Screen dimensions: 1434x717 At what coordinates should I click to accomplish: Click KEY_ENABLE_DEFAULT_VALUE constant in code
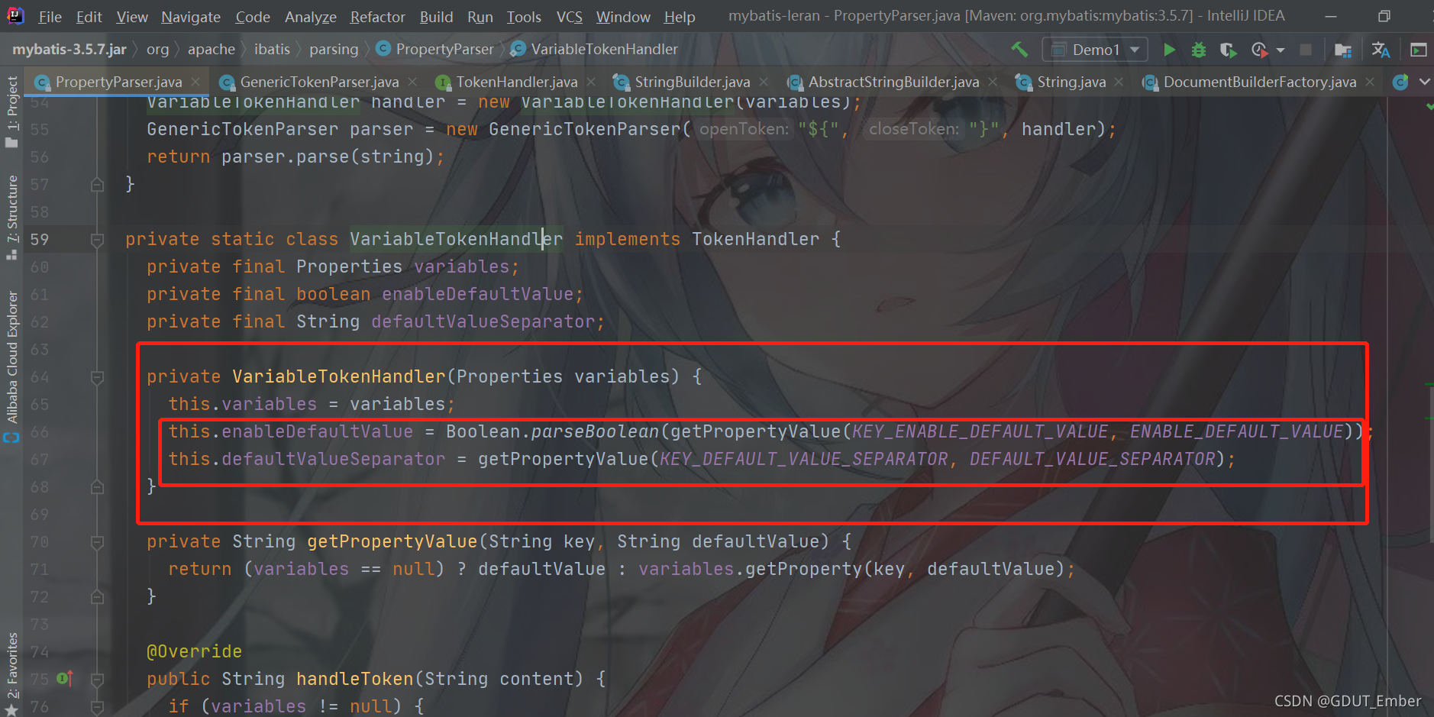pos(980,431)
